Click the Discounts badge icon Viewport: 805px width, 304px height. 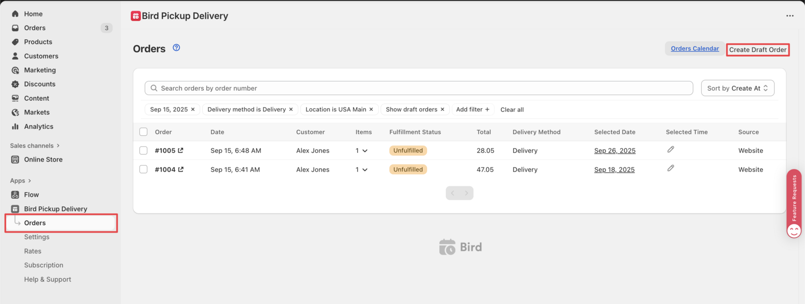(x=15, y=84)
